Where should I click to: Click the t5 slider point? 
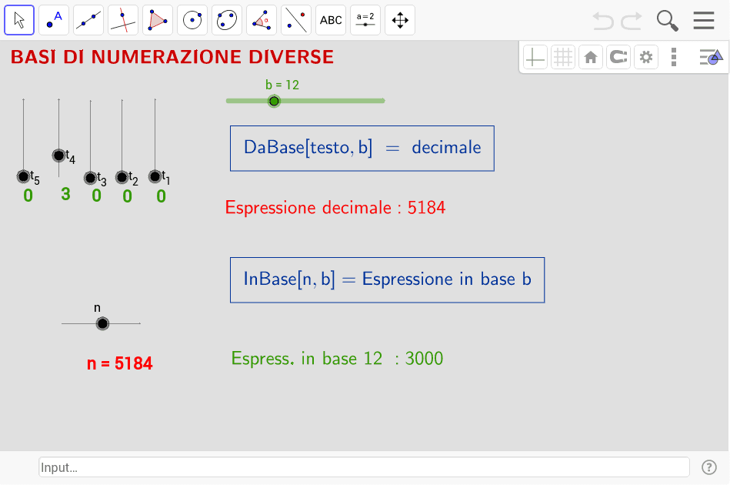point(23,176)
